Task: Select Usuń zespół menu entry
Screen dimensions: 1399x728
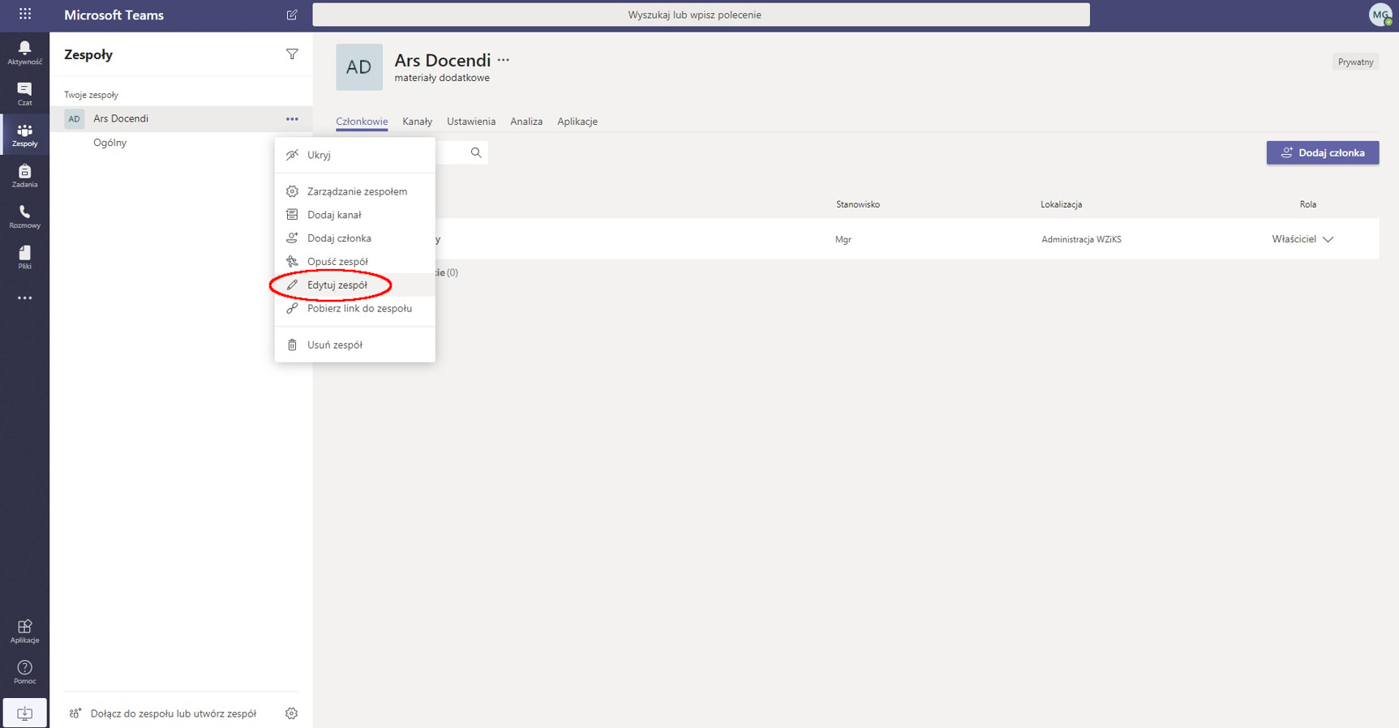Action: pyautogui.click(x=355, y=345)
